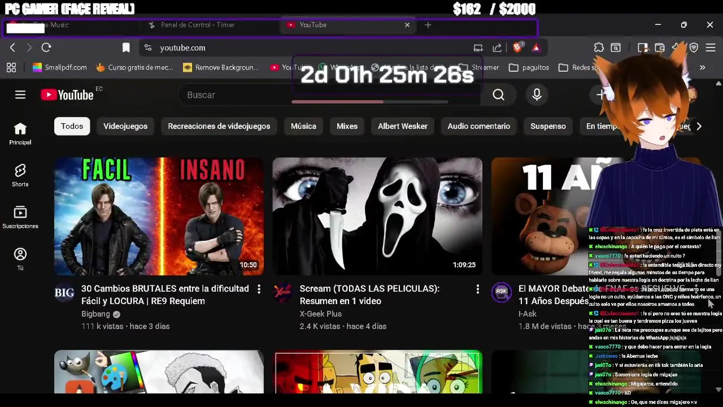Select the Audio comentario chip
This screenshot has height=407, width=723.
(x=479, y=126)
